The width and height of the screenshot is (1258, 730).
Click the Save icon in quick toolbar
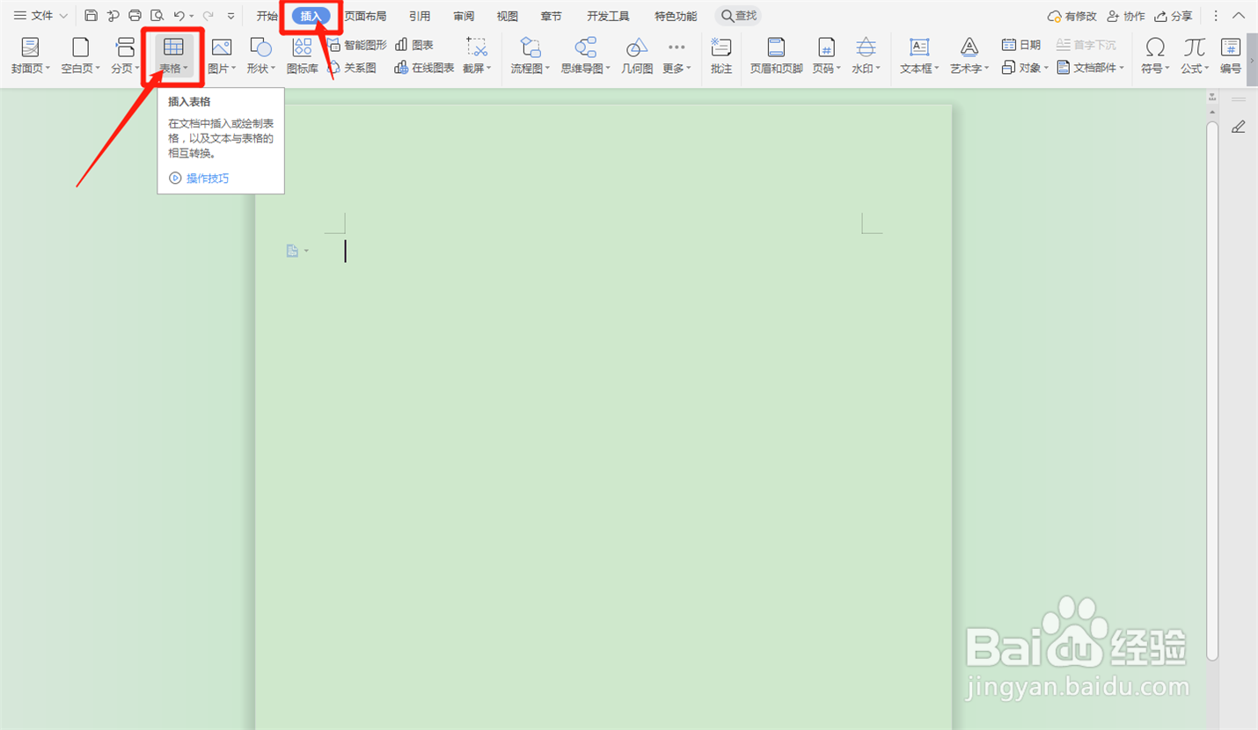point(91,16)
